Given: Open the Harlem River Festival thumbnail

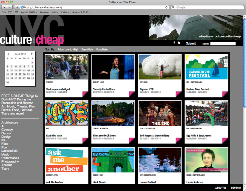Looking at the screenshot, I should 207,67.
